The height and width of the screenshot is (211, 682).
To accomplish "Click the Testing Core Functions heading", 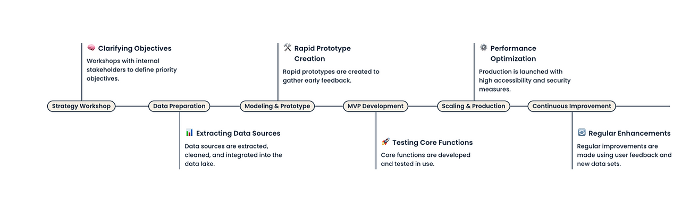I will (432, 142).
